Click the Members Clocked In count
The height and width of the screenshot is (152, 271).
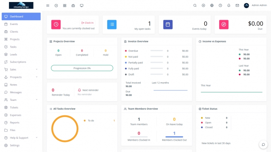(x=139, y=133)
